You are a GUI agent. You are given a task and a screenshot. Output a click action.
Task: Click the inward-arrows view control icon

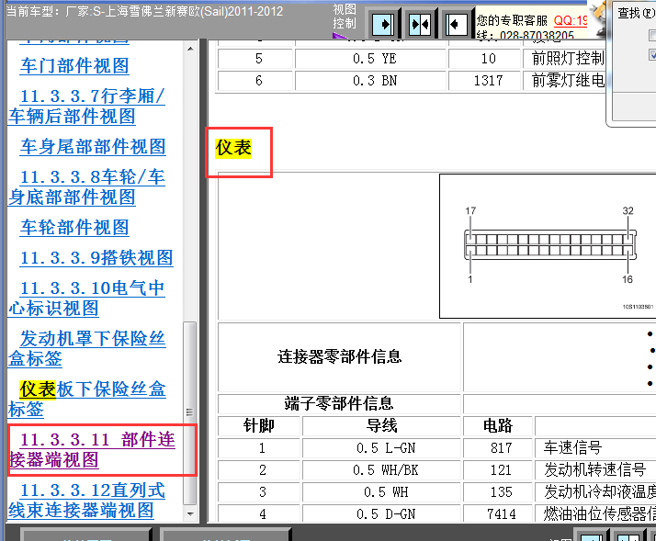pos(420,25)
